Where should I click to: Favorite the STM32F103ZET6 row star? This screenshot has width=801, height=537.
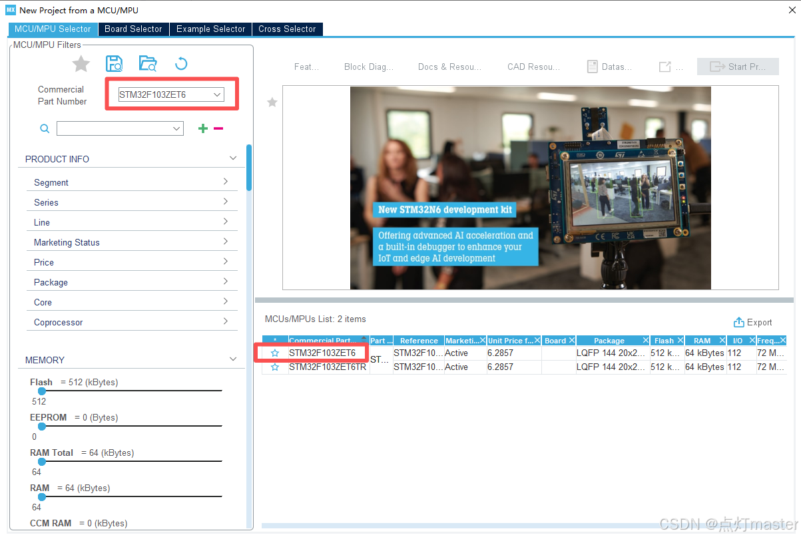[x=275, y=353]
